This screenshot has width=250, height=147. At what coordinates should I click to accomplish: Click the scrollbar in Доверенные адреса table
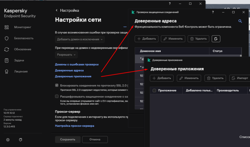click(241, 56)
